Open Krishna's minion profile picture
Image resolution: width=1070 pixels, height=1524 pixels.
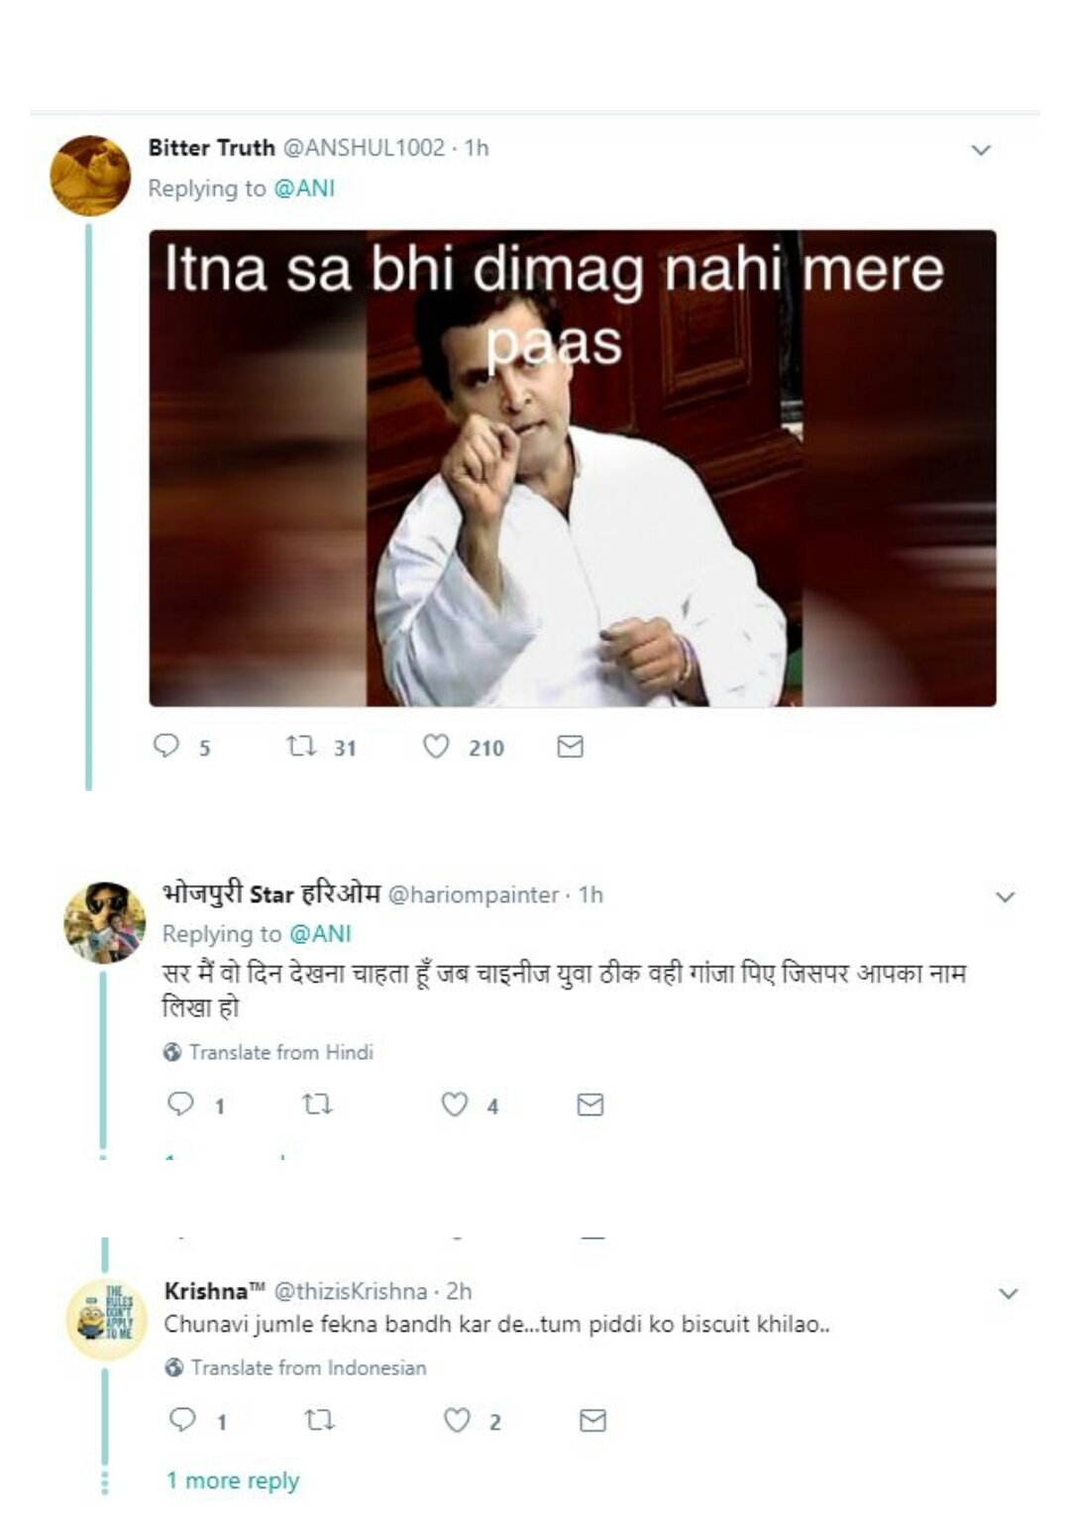click(106, 1320)
